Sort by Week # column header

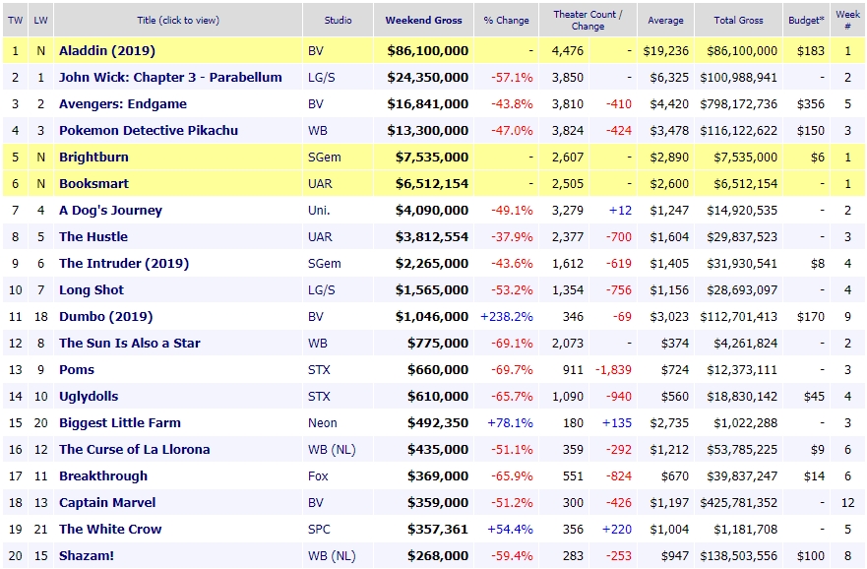[847, 20]
